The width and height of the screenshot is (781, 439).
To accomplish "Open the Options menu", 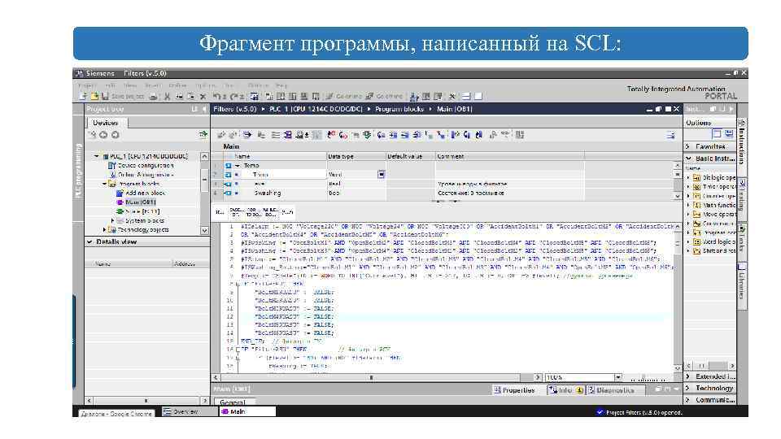I will [x=205, y=85].
